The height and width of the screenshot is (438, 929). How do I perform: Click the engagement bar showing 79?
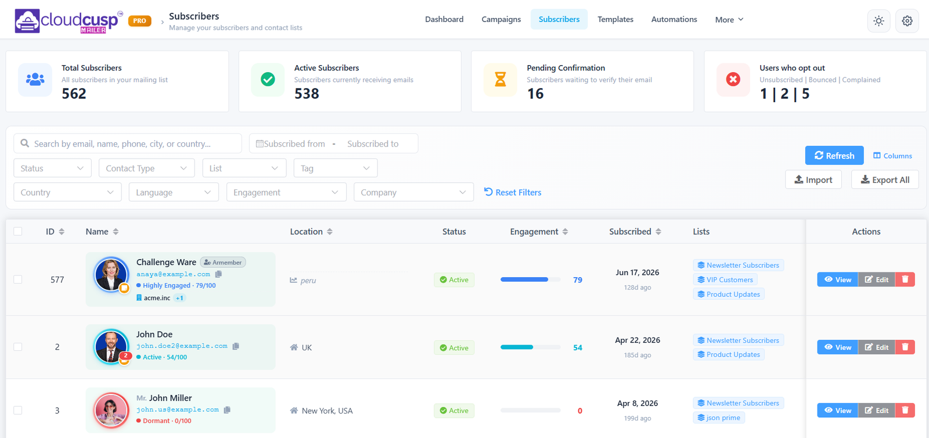(x=531, y=279)
